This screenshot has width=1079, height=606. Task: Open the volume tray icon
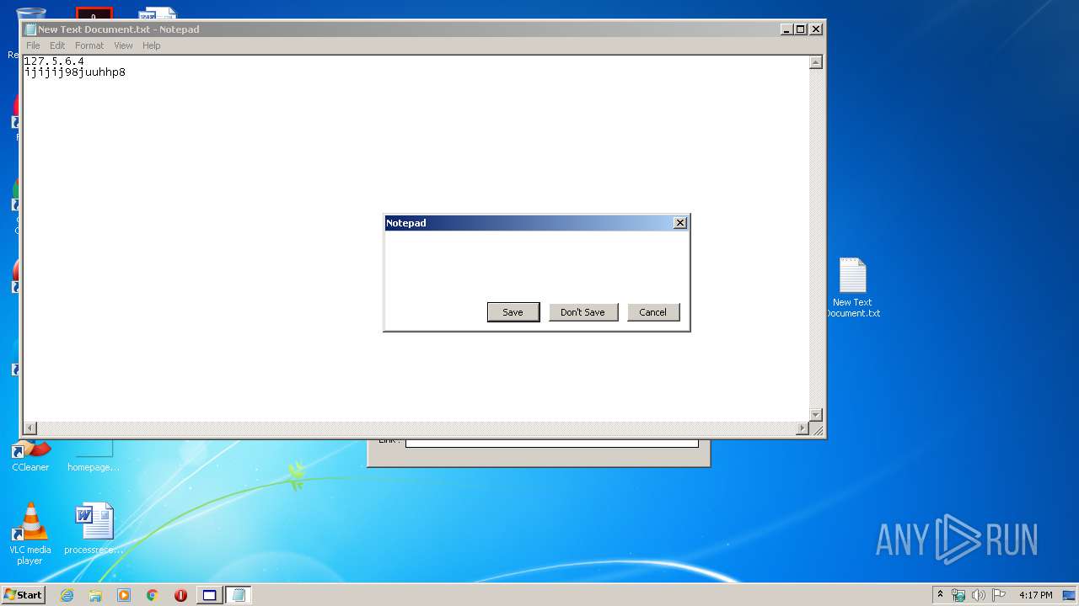tap(979, 595)
